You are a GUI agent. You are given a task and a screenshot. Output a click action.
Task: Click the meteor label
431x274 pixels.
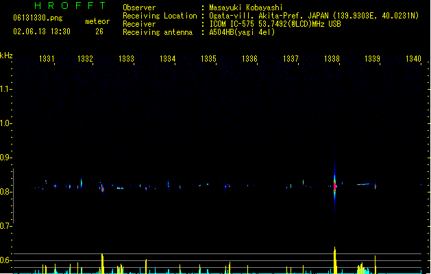[97, 21]
